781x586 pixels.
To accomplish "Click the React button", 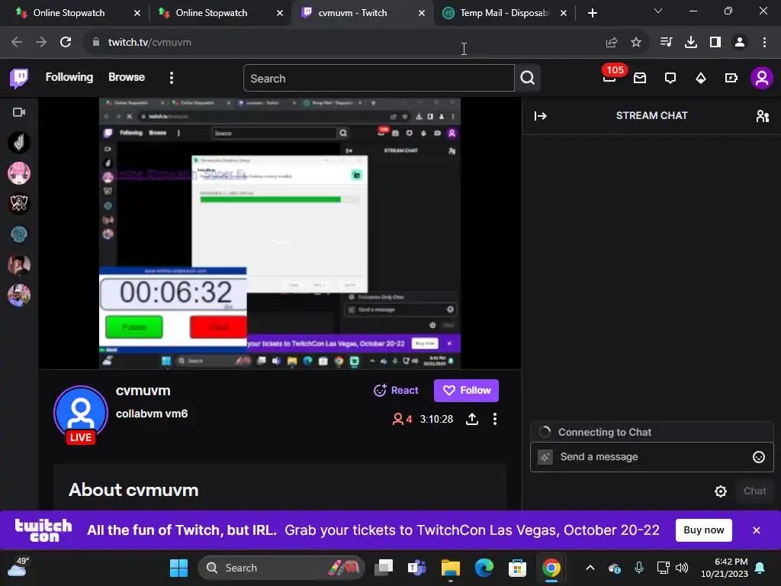I will [396, 391].
